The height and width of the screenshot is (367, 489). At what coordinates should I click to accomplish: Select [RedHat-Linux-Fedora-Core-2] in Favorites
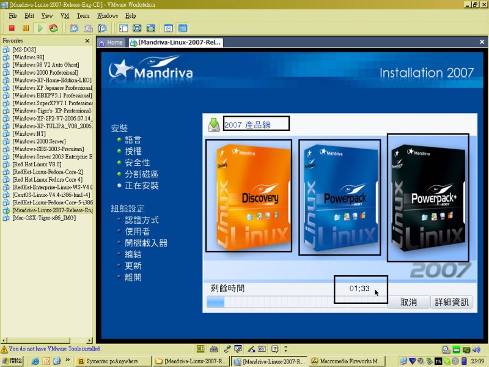tap(48, 172)
